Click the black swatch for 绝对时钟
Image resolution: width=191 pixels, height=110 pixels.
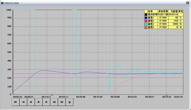(x=146, y=14)
